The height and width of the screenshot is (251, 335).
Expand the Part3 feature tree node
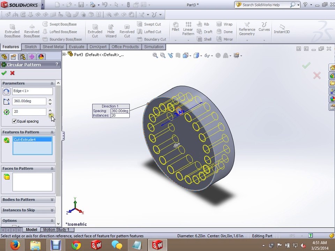click(x=64, y=54)
